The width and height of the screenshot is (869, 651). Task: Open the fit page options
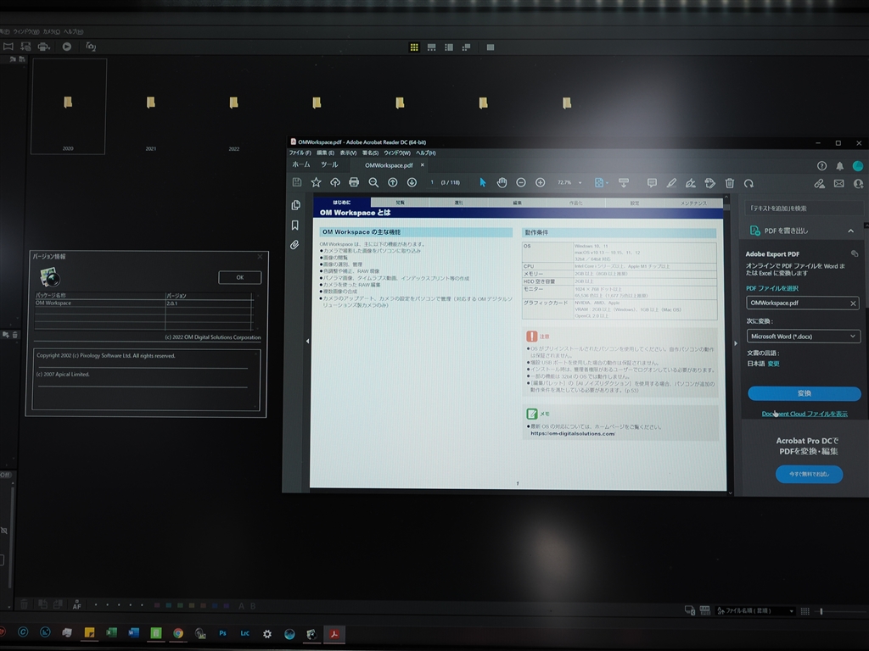[601, 183]
